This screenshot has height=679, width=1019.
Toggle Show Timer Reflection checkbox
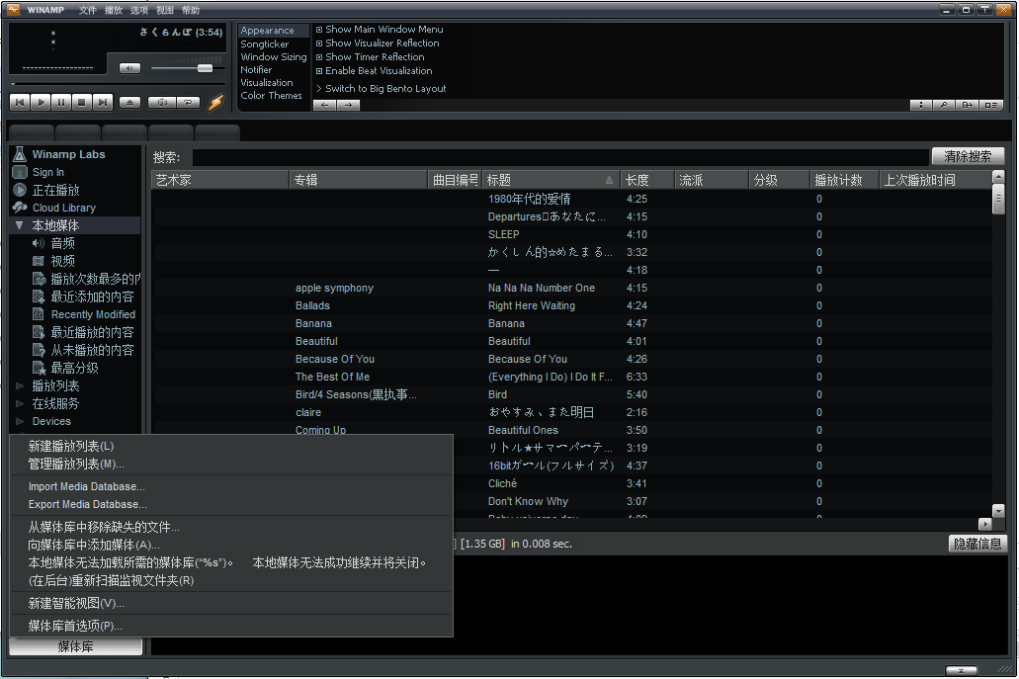click(319, 57)
